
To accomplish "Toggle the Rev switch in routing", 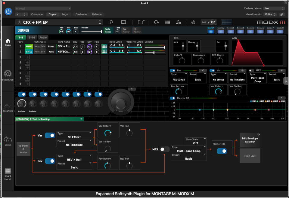I will point(50,161).
